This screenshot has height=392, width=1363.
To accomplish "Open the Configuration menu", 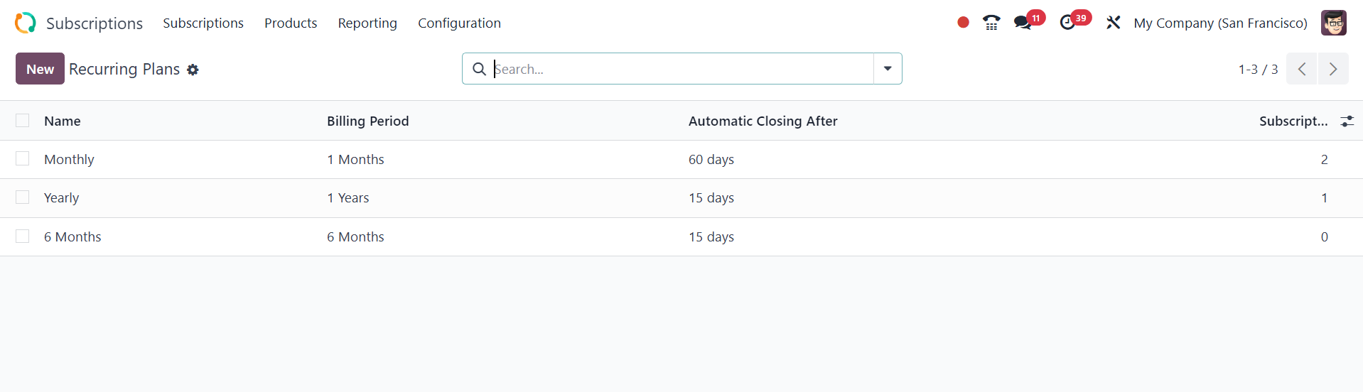I will tap(459, 23).
